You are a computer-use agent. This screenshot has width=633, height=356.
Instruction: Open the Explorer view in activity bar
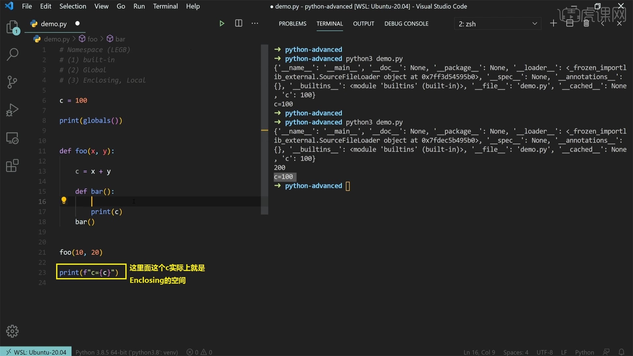[13, 27]
